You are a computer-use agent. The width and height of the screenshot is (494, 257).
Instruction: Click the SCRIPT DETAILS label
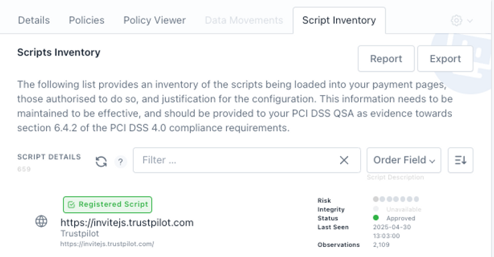49,157
